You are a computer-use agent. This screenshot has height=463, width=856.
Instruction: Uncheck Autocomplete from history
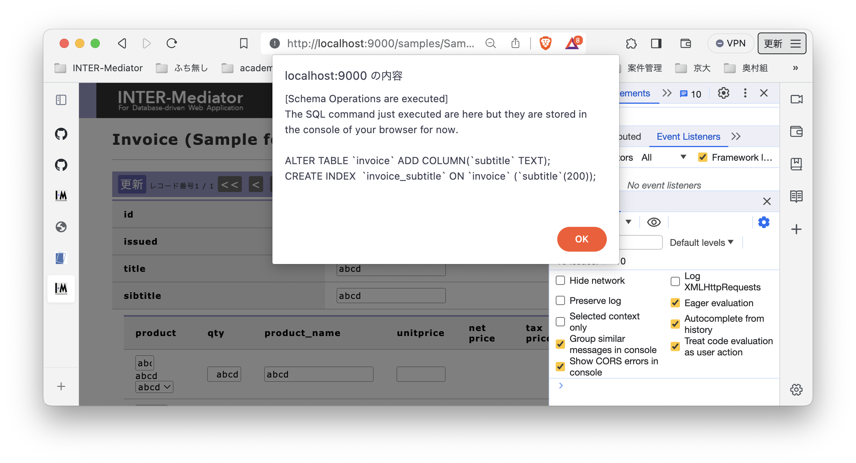tap(675, 324)
